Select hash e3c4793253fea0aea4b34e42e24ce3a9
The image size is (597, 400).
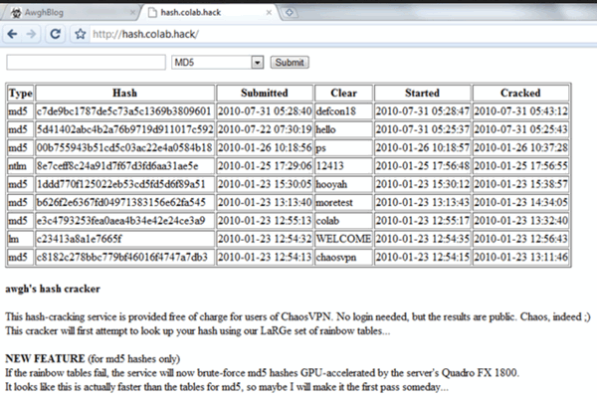[120, 221]
